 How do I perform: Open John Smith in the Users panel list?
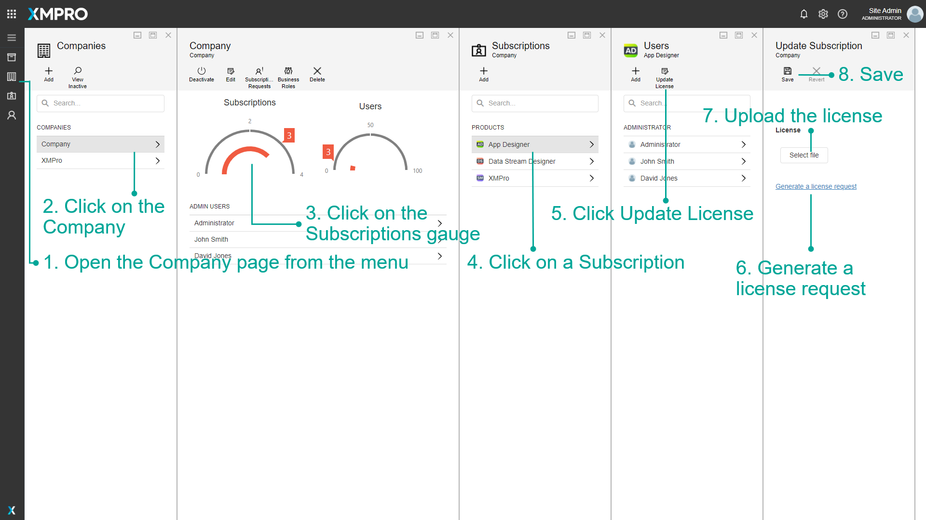click(687, 161)
